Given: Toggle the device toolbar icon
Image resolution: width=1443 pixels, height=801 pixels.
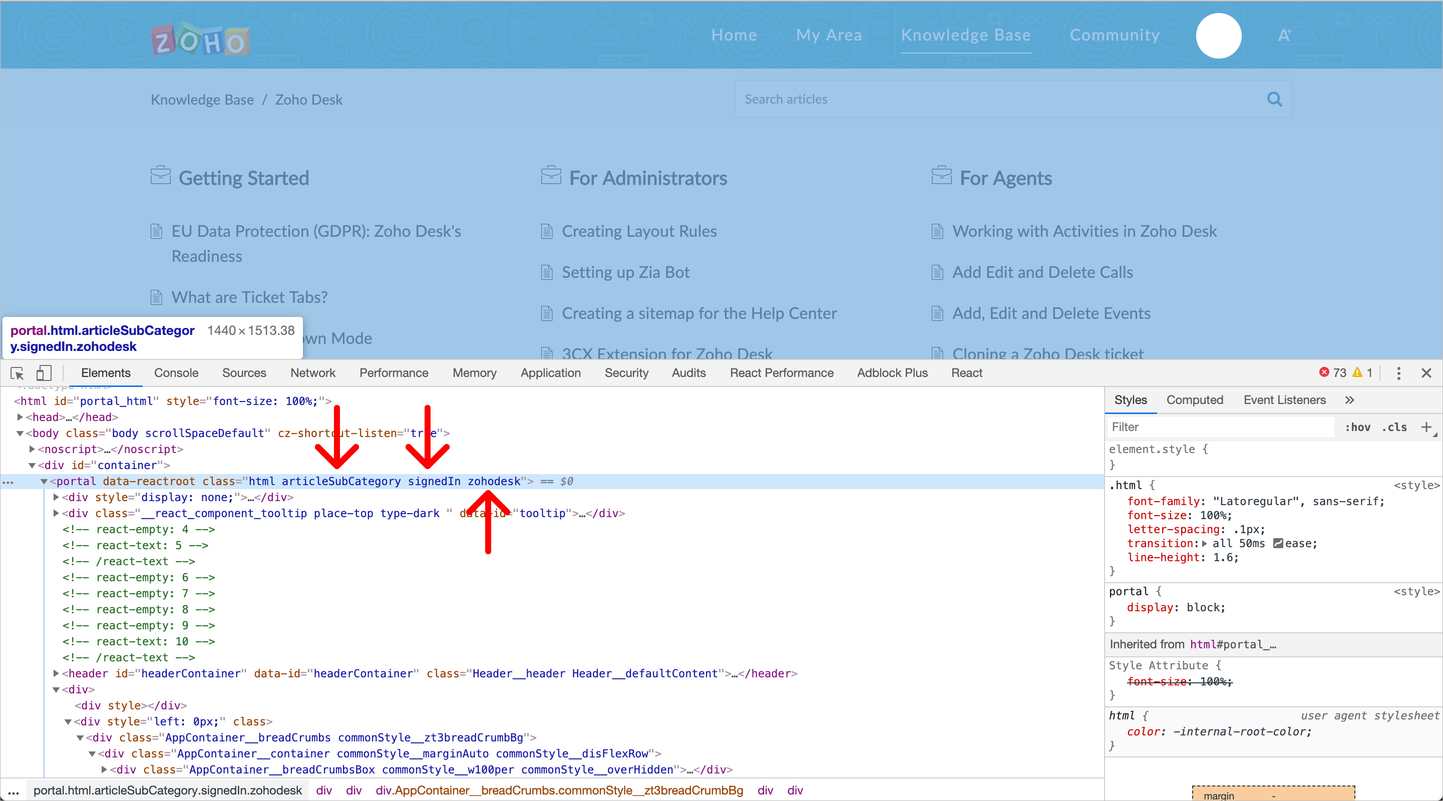Looking at the screenshot, I should click(44, 373).
